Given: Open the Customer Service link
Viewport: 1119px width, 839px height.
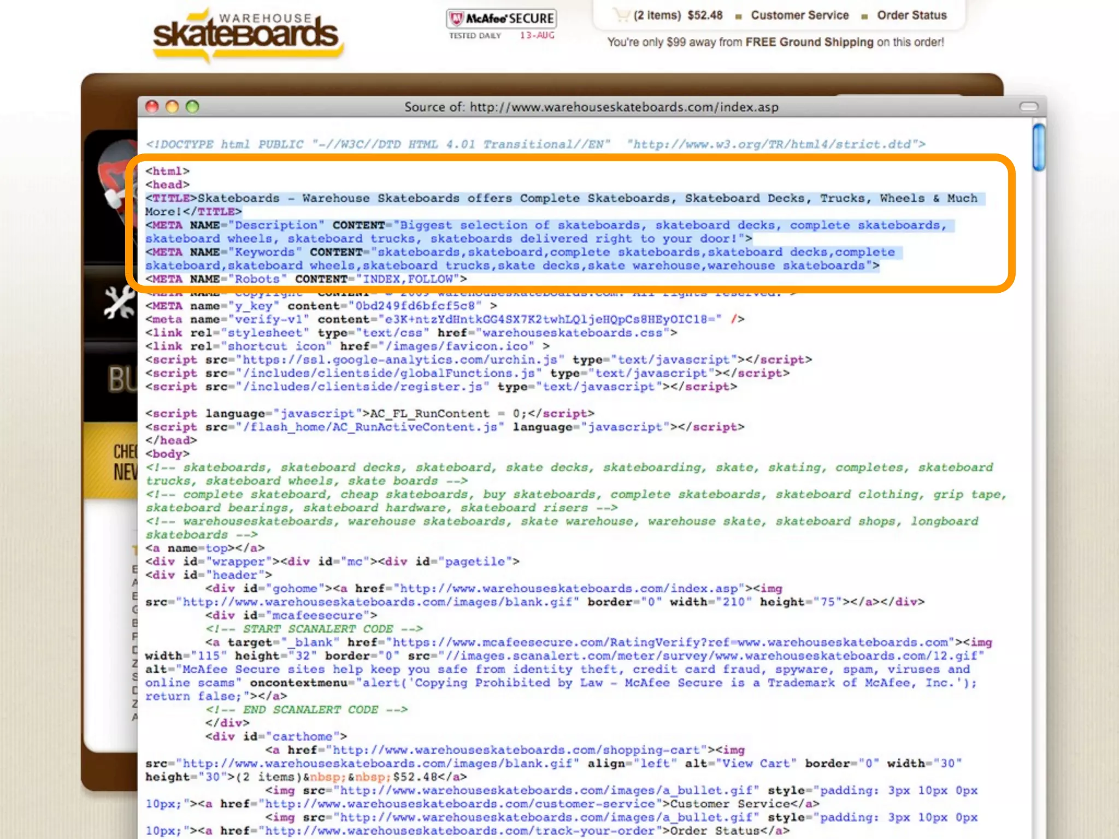Looking at the screenshot, I should (799, 15).
